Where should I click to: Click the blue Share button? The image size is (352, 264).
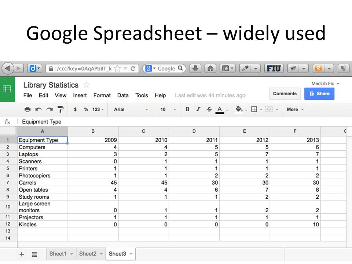[319, 93]
